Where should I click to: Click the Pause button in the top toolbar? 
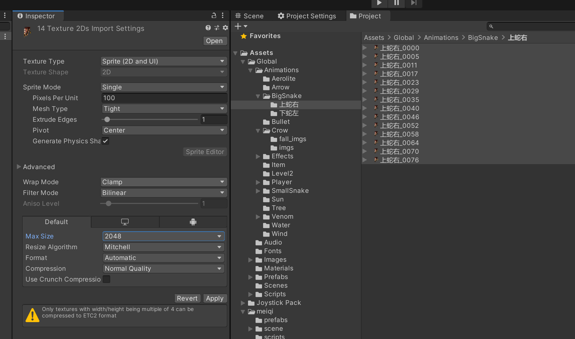397,3
